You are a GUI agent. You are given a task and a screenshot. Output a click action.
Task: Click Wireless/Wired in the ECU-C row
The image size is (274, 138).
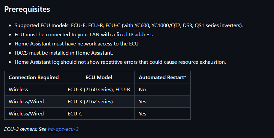point(26,113)
